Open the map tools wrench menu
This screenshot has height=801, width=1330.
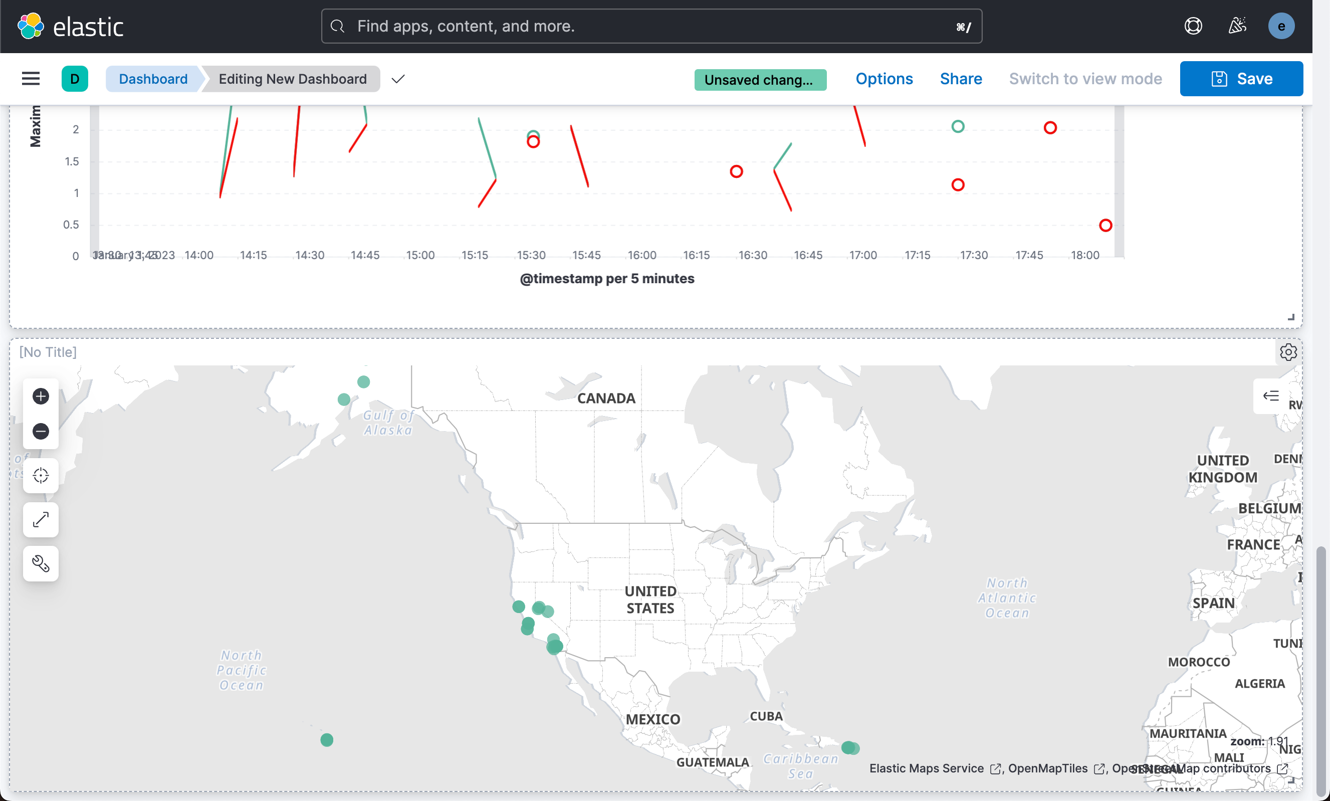pyautogui.click(x=41, y=563)
